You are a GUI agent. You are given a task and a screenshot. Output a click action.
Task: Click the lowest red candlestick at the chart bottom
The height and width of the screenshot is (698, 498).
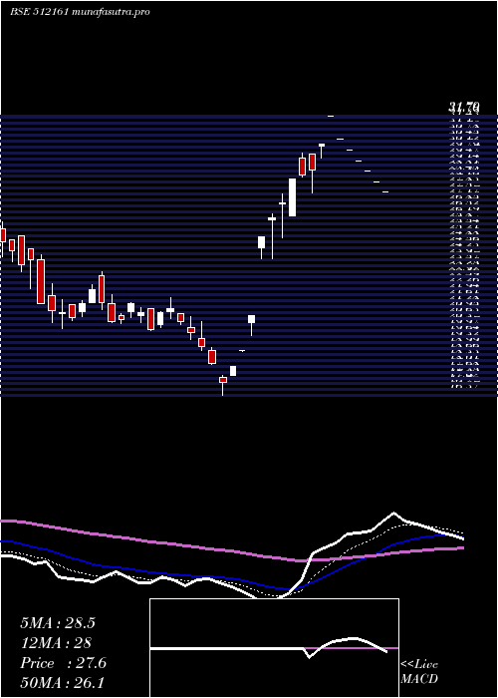click(223, 380)
